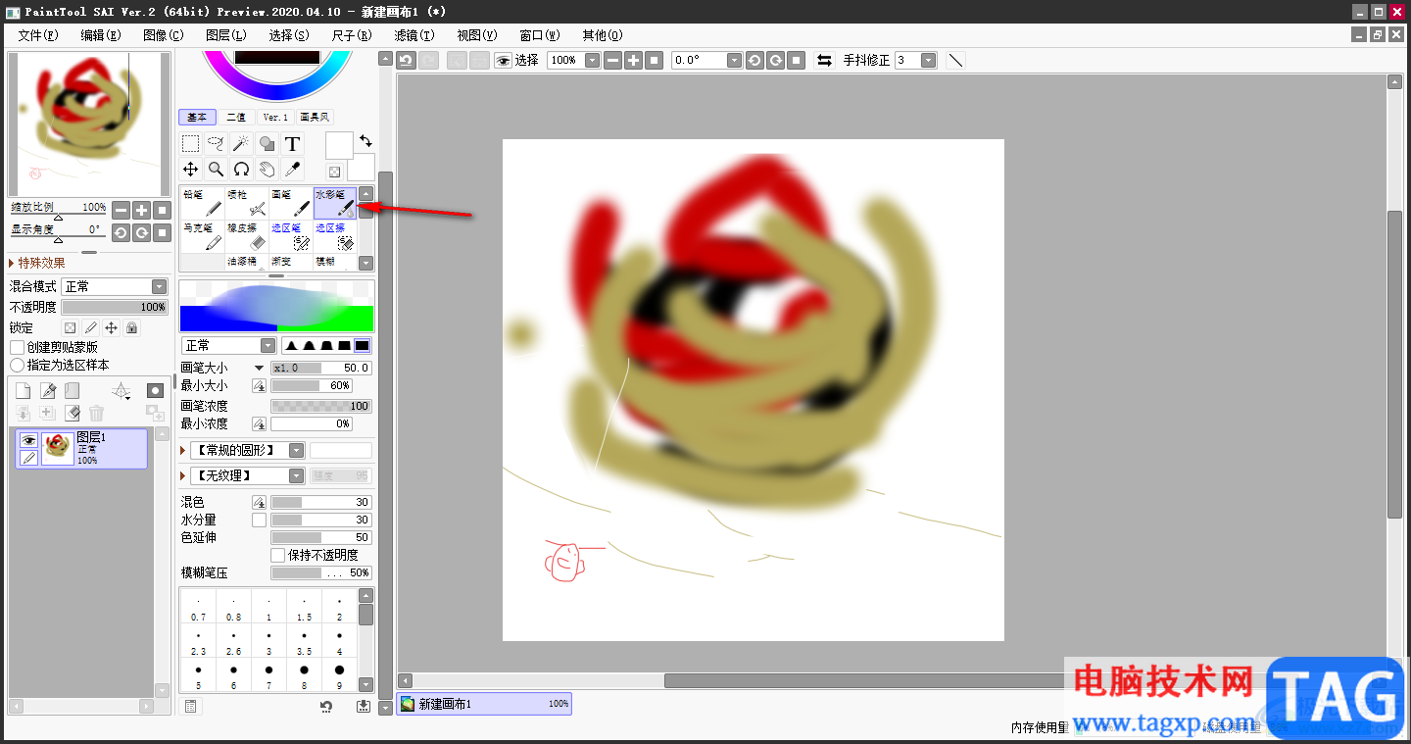
Task: Select the magic wand tool
Action: (242, 144)
